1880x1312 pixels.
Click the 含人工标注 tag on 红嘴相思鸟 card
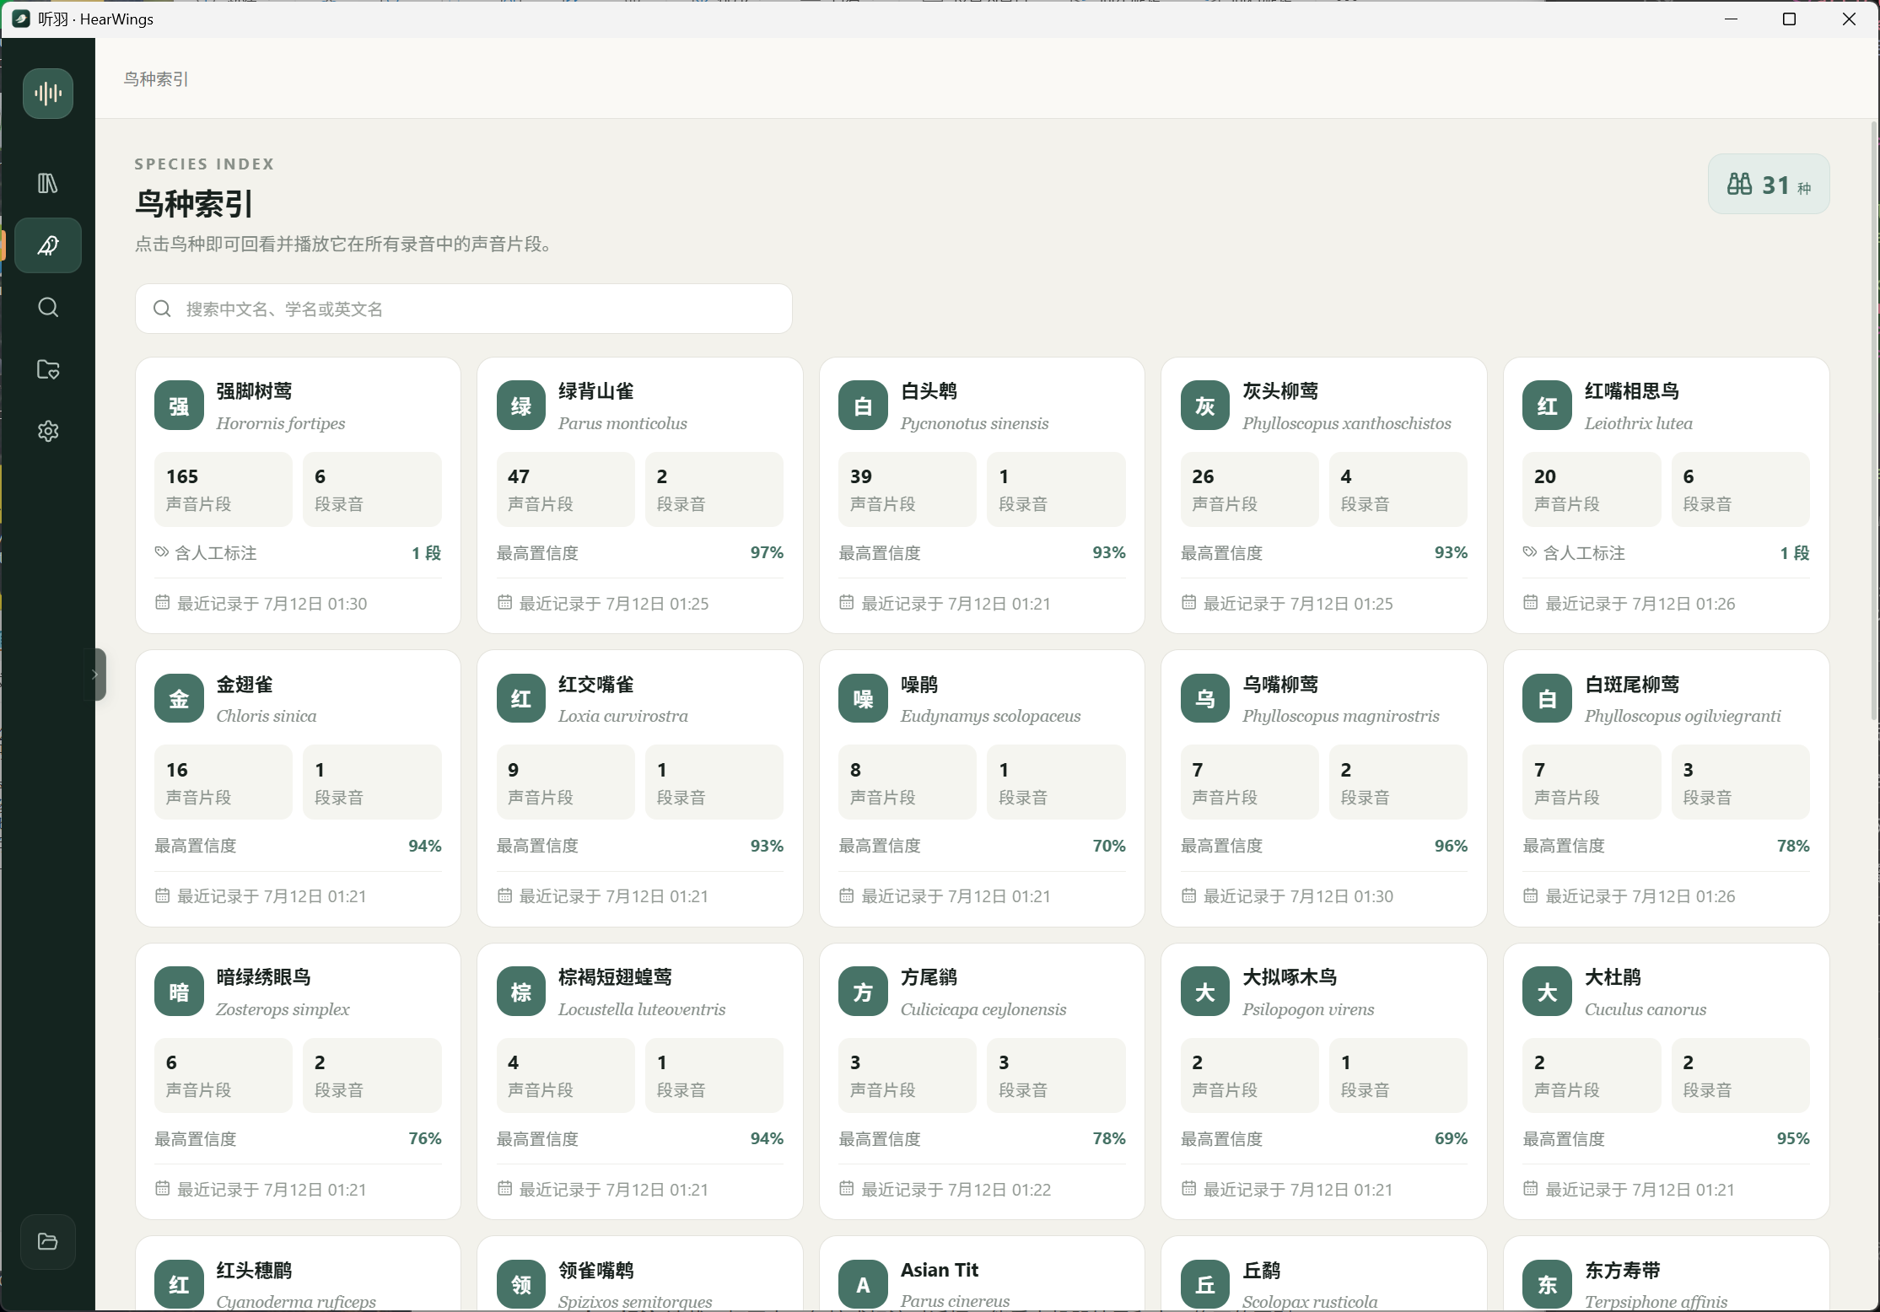pyautogui.click(x=1574, y=553)
